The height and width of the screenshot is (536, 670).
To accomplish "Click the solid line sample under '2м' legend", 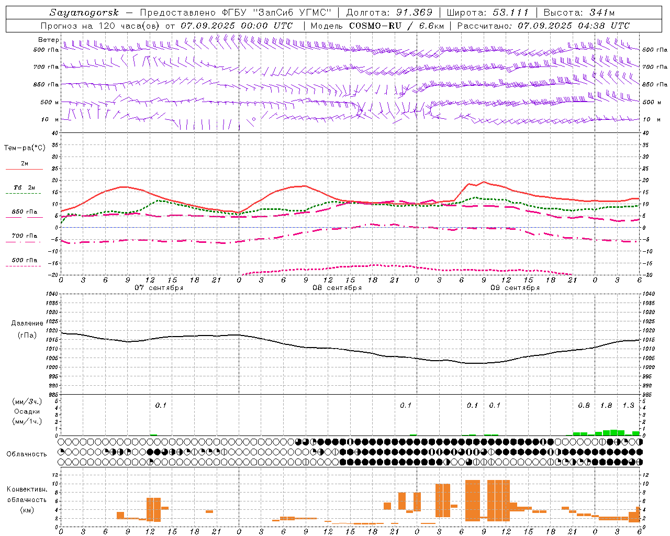I will [24, 170].
